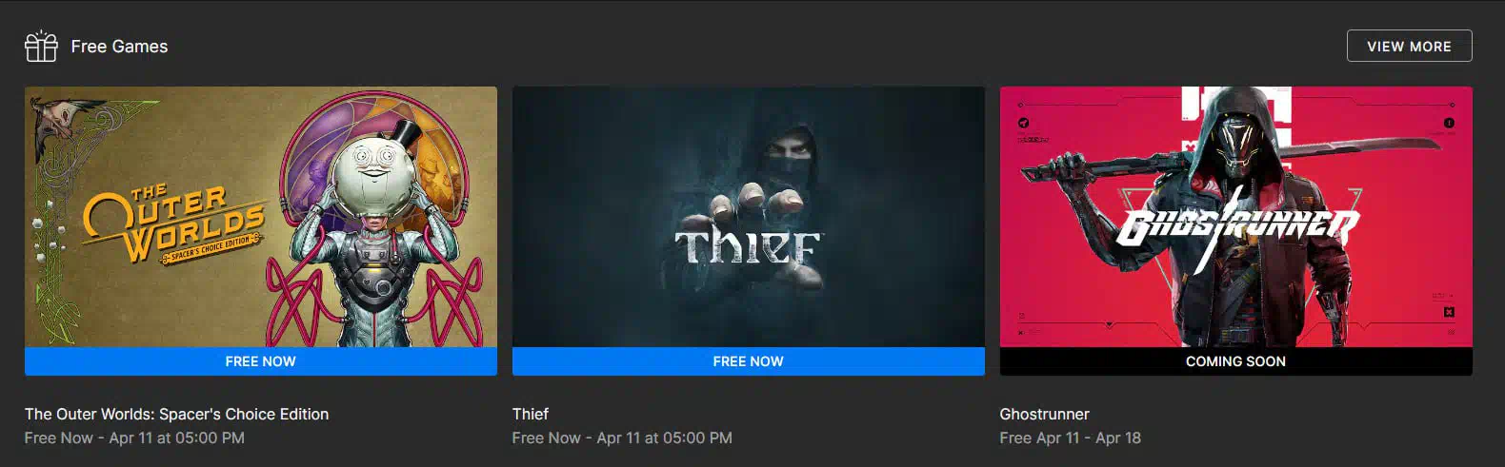Open The Outer Worlds: Spacer's Choice Edition title

click(x=177, y=414)
